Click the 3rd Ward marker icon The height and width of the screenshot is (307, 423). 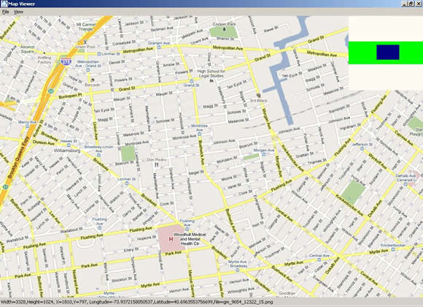[258, 96]
